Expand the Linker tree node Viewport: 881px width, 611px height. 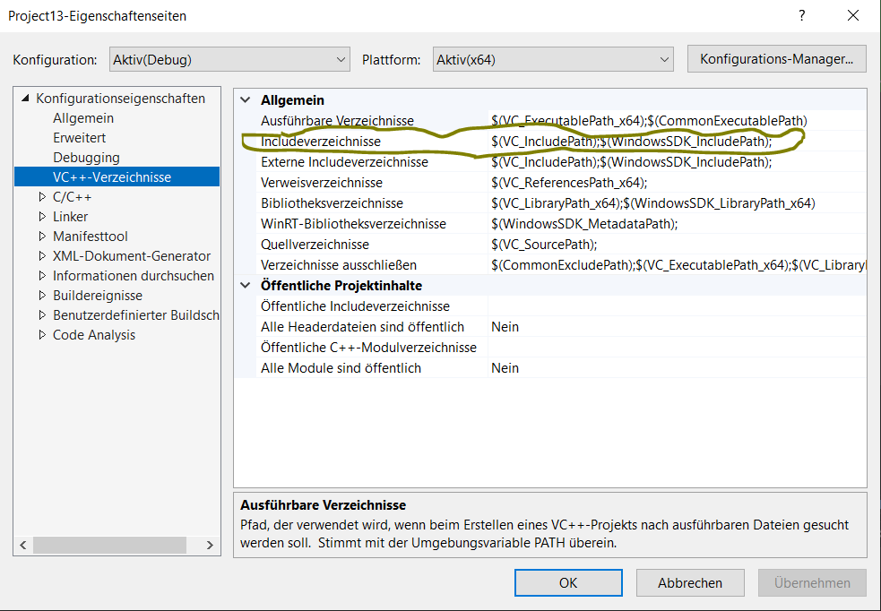(x=41, y=216)
